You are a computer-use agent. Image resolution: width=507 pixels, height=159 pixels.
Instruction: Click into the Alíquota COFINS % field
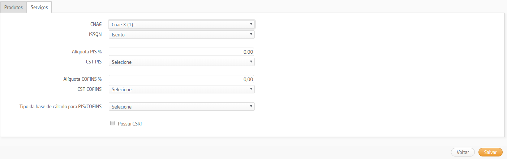[182, 79]
